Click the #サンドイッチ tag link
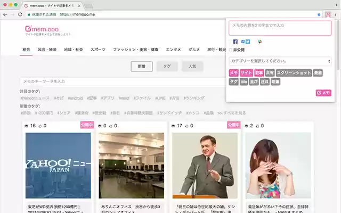Viewport: 341px width, 213px height. click(x=169, y=113)
